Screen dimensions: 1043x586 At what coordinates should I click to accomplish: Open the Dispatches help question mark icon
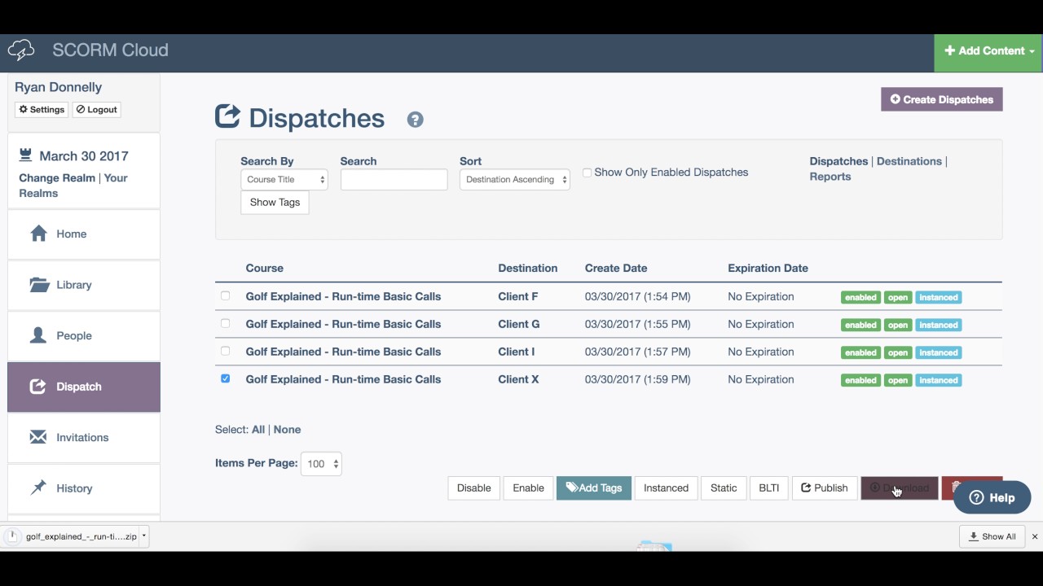click(x=416, y=120)
